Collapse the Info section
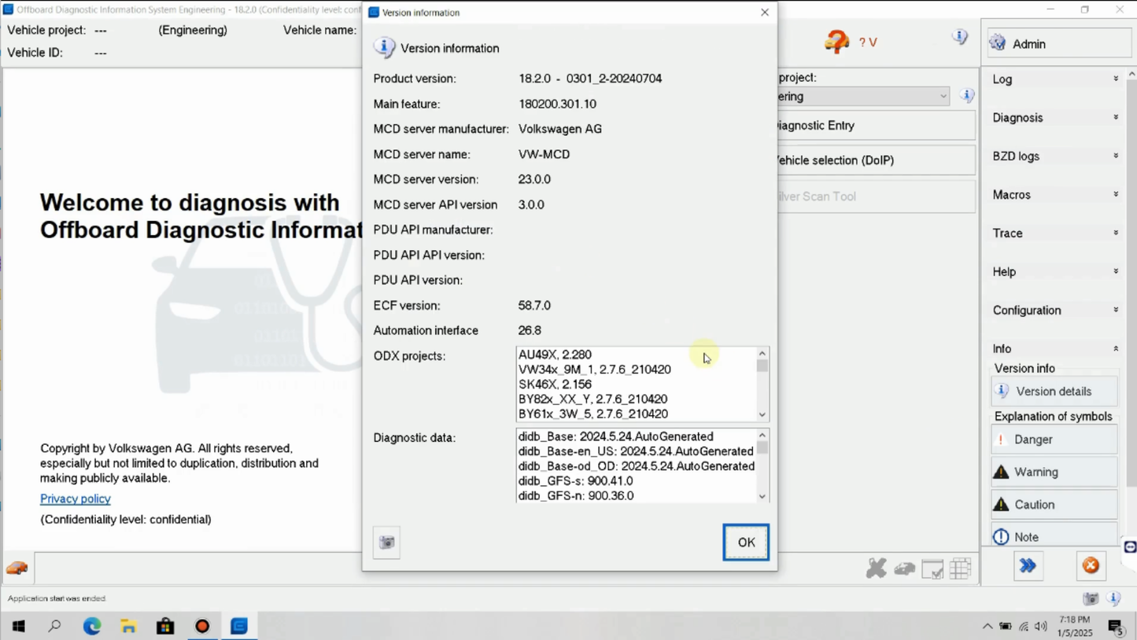 pyautogui.click(x=1054, y=349)
